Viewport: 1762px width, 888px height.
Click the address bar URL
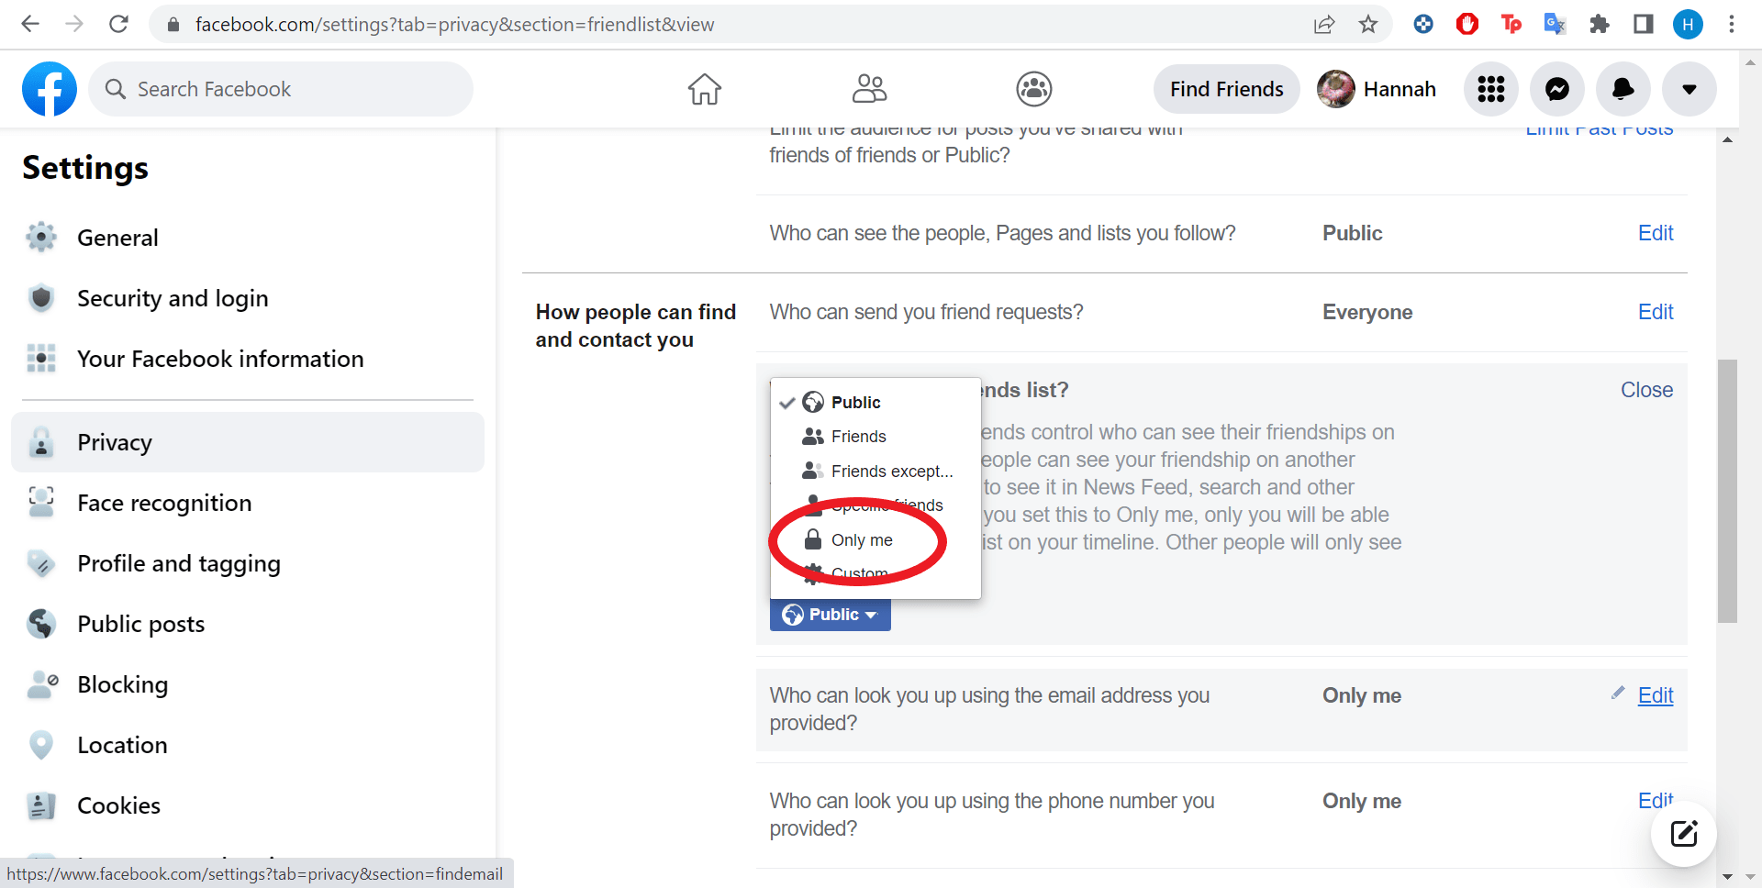point(454,25)
